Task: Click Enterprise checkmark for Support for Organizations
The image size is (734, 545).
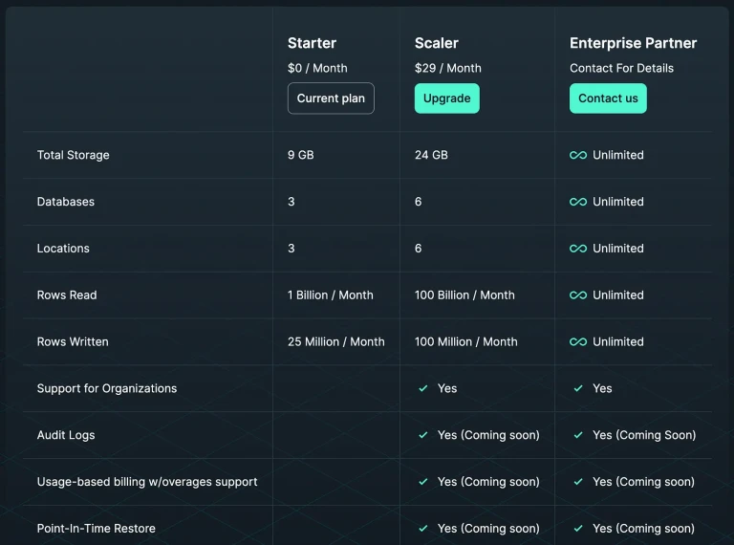Action: pos(578,388)
